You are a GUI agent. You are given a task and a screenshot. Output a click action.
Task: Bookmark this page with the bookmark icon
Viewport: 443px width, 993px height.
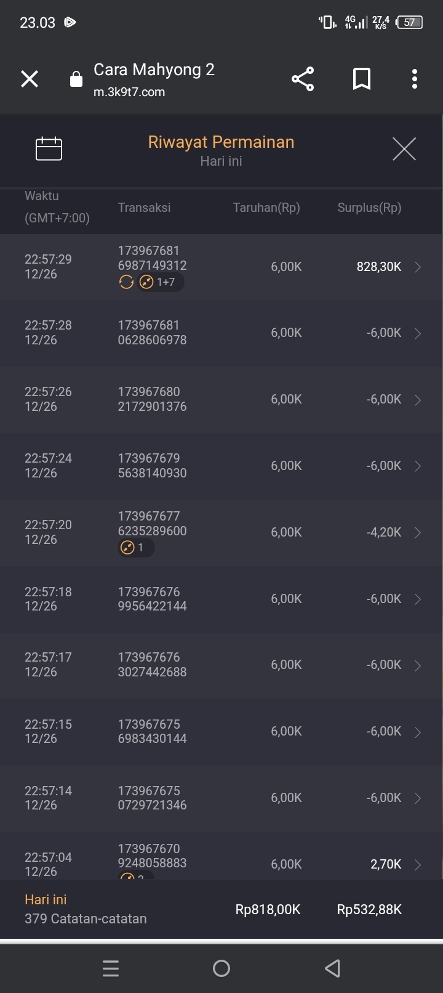(362, 79)
